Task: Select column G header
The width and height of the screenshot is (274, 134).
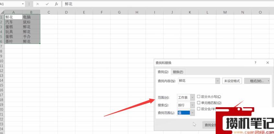Action: [120, 12]
